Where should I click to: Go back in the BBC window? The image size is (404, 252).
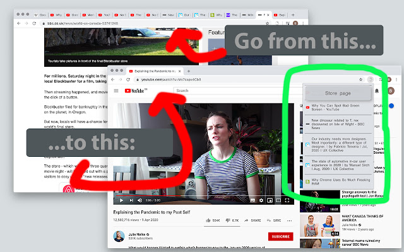(x=18, y=23)
